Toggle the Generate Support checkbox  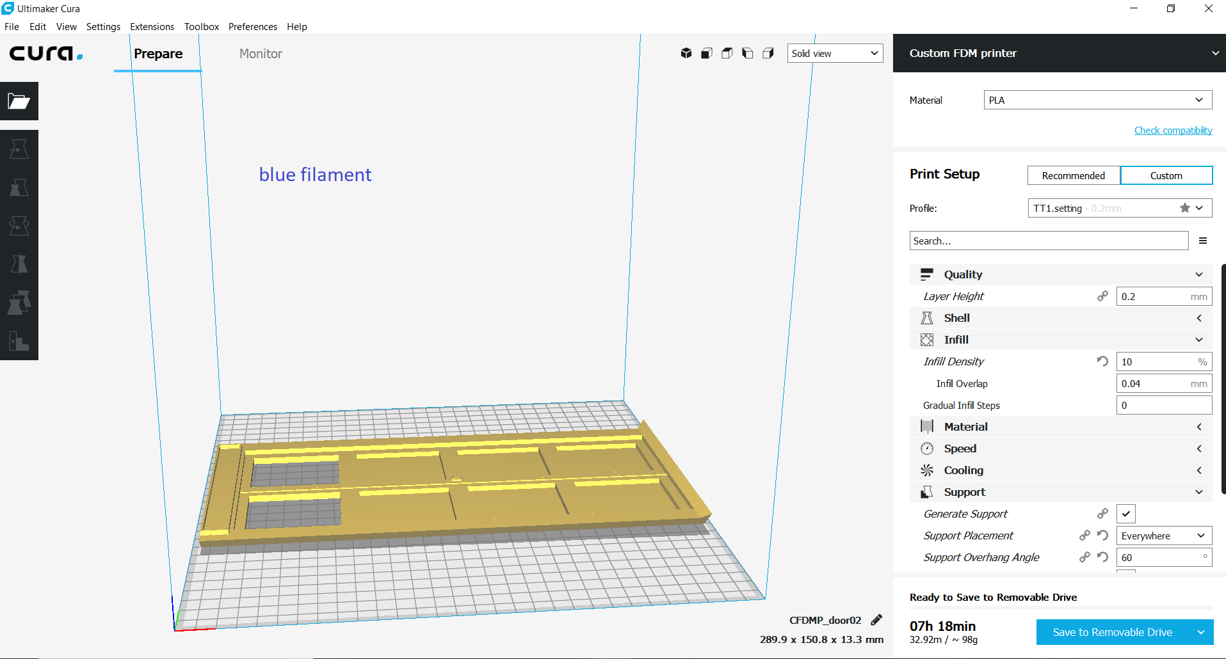[x=1126, y=514]
